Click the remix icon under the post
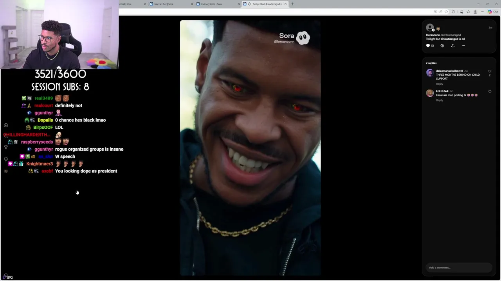Screen dimensions: 501x281 442,46
